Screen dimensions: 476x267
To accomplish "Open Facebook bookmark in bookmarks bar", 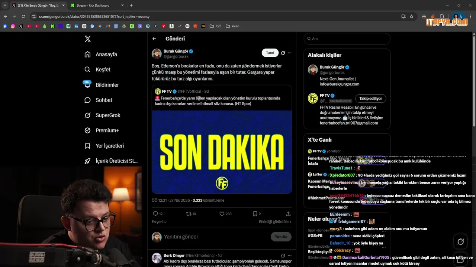I will (x=5, y=26).
